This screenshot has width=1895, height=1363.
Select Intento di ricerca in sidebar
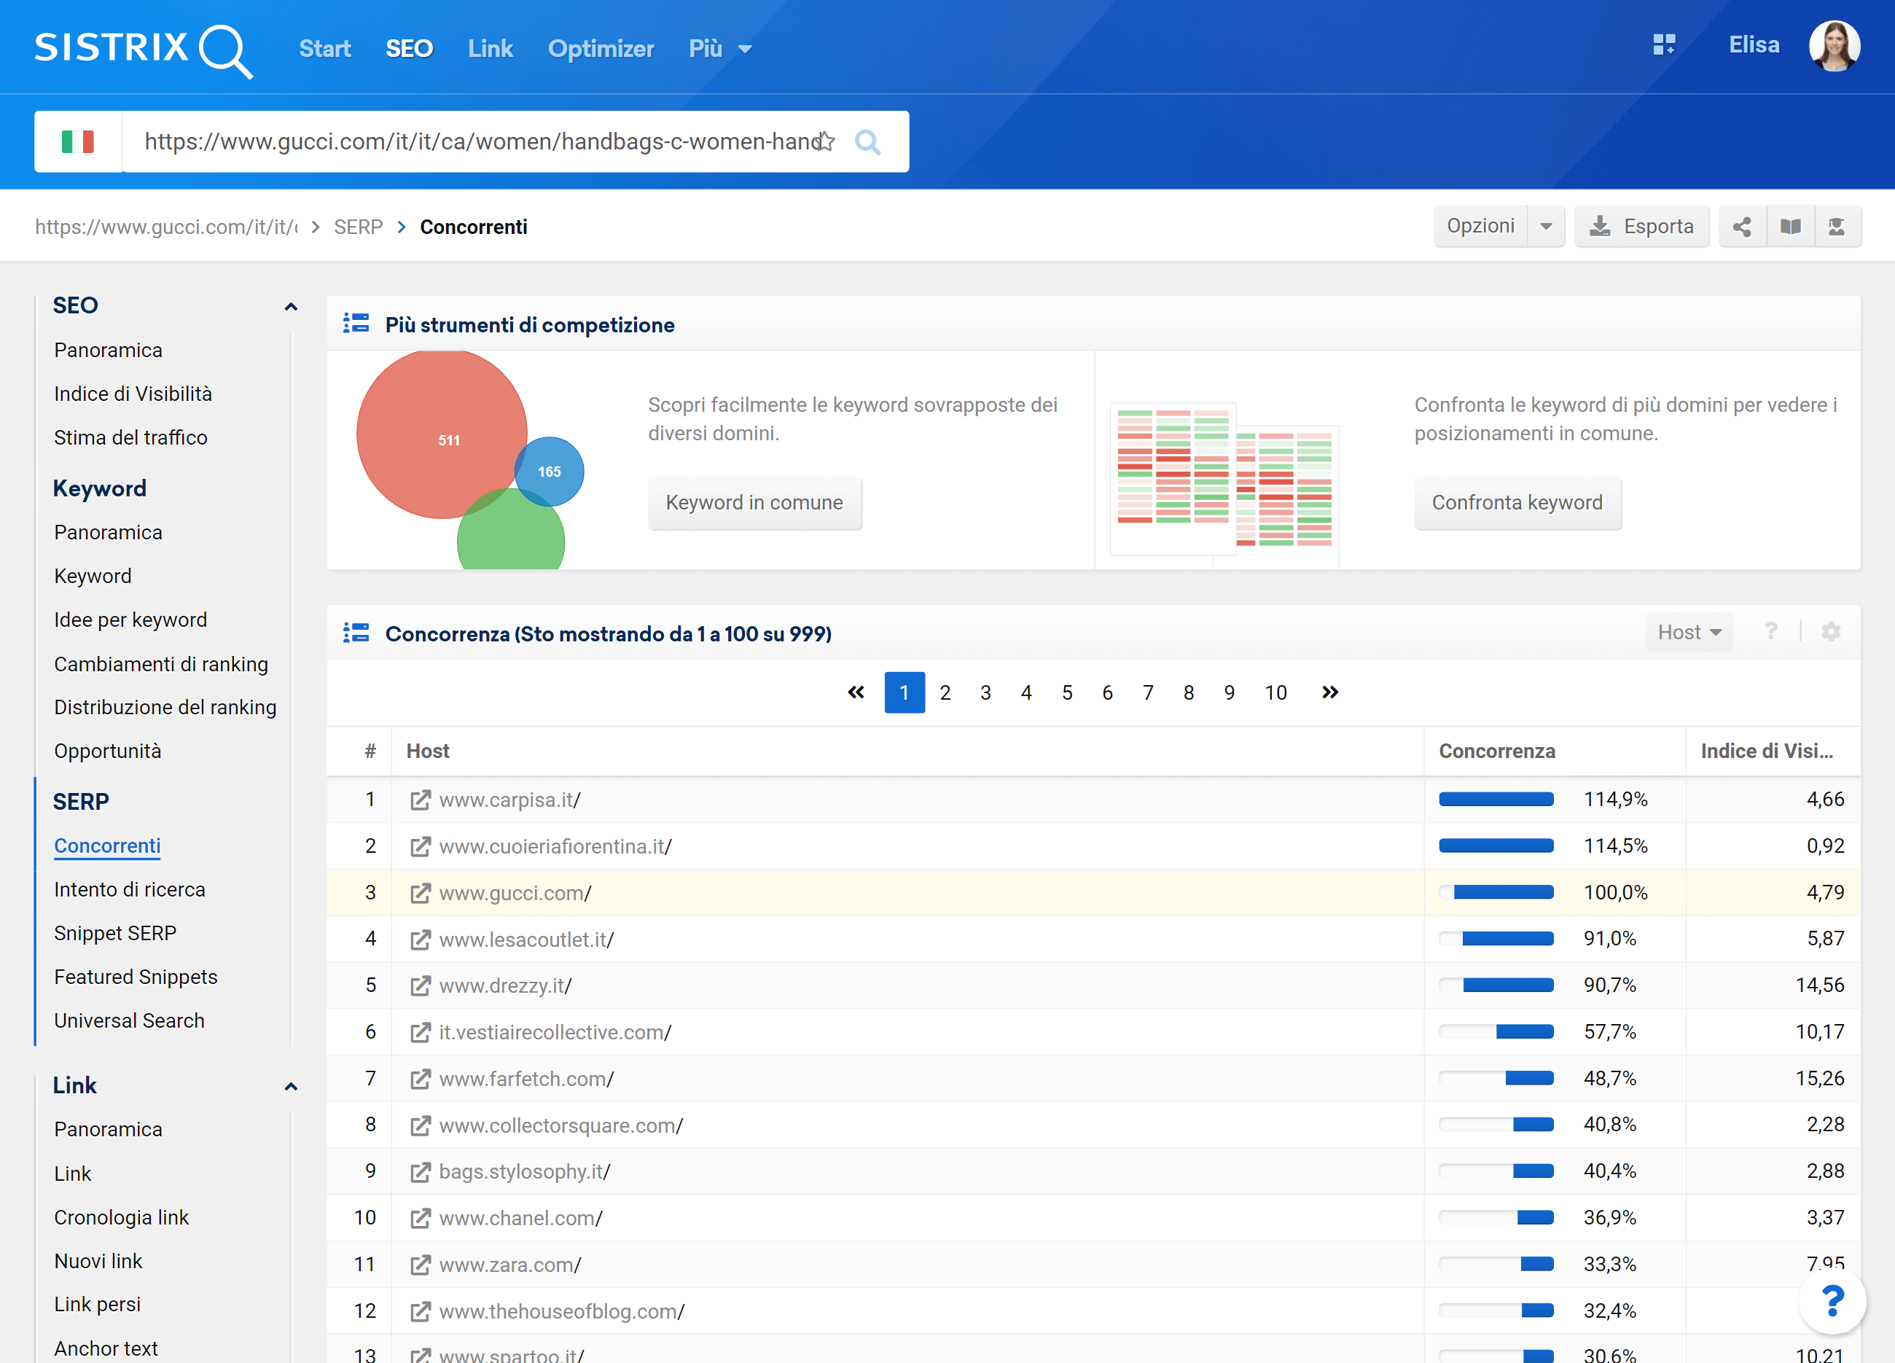(130, 889)
